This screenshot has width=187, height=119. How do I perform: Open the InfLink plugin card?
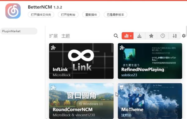tap(81, 61)
